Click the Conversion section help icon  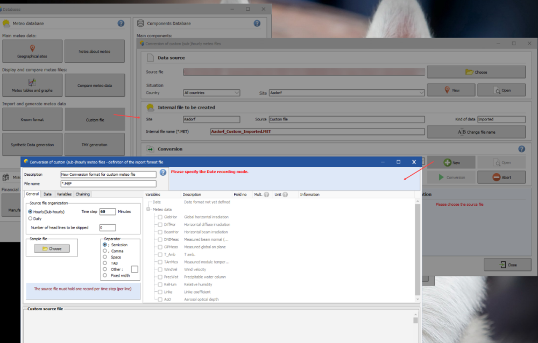(x=521, y=149)
